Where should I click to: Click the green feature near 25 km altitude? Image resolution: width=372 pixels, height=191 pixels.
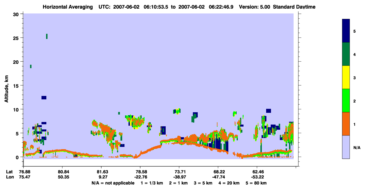coord(47,36)
